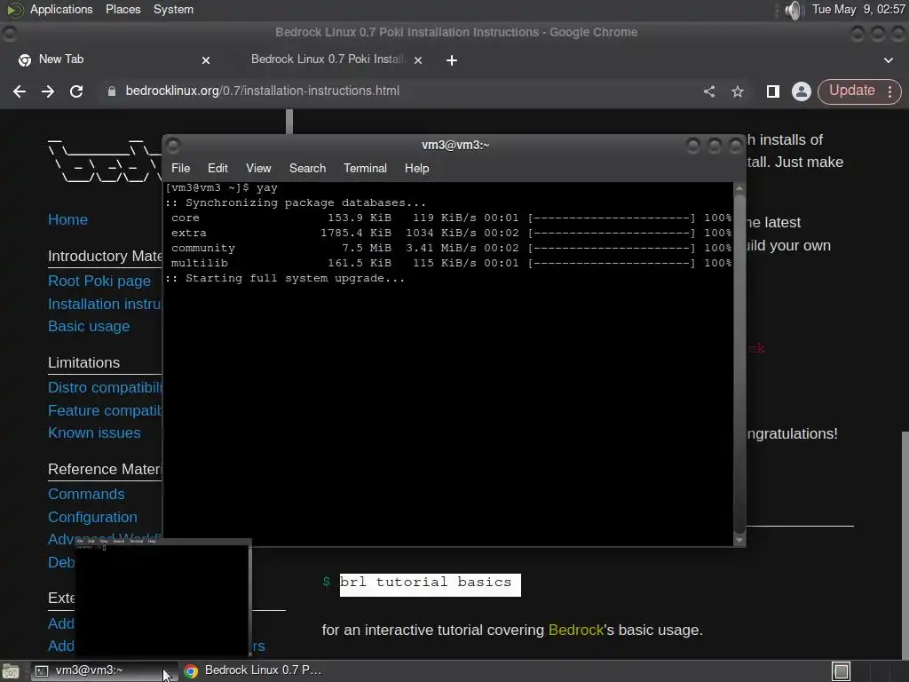This screenshot has height=682, width=909.
Task: Open Chrome's three-dot menu
Action: coord(889,91)
